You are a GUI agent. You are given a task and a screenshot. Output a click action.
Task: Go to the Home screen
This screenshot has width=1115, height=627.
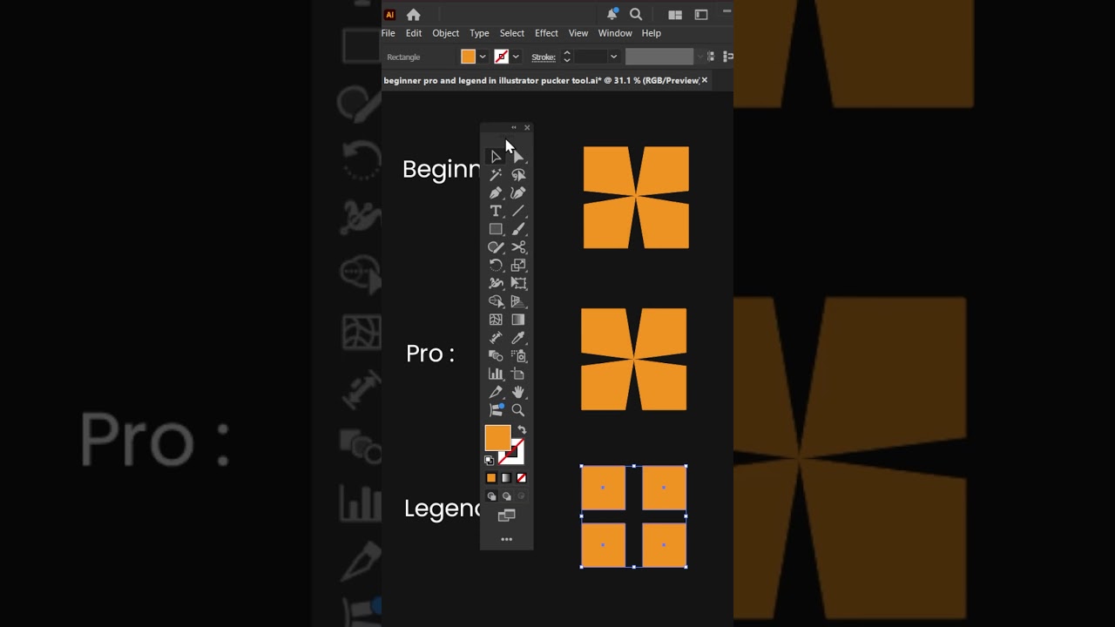tap(414, 15)
